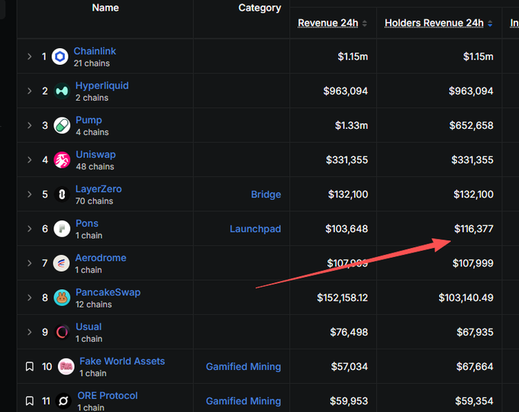The image size is (519, 412).
Task: Open the Launchpad category link
Action: [255, 229]
